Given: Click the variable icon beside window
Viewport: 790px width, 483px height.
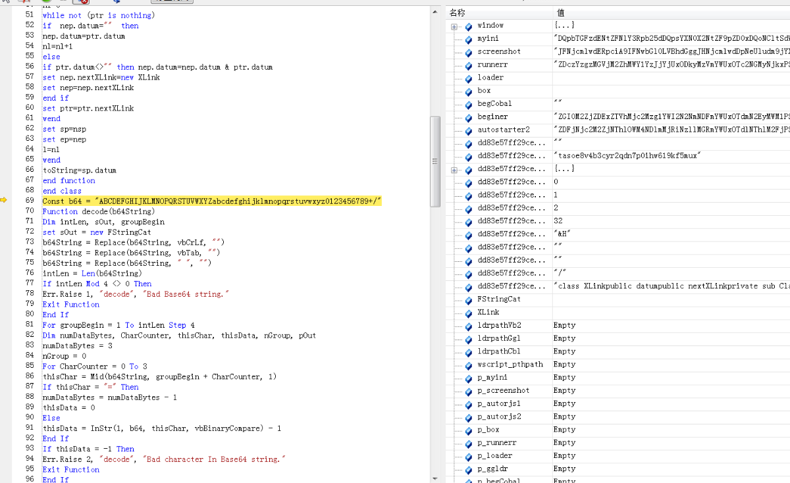Looking at the screenshot, I should pyautogui.click(x=469, y=26).
